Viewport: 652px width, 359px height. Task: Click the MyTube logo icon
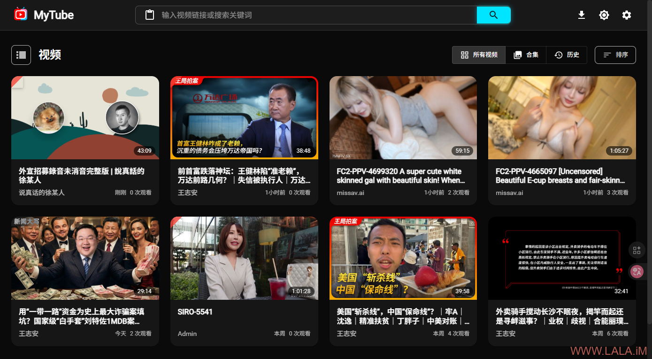tap(21, 15)
